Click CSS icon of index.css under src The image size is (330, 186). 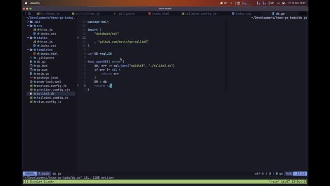click(35, 34)
